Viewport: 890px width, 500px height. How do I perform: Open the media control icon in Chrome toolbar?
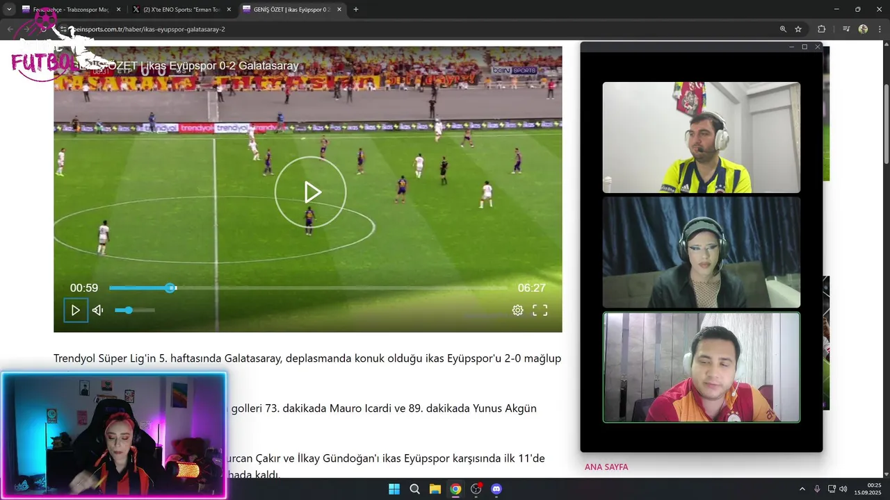846,29
